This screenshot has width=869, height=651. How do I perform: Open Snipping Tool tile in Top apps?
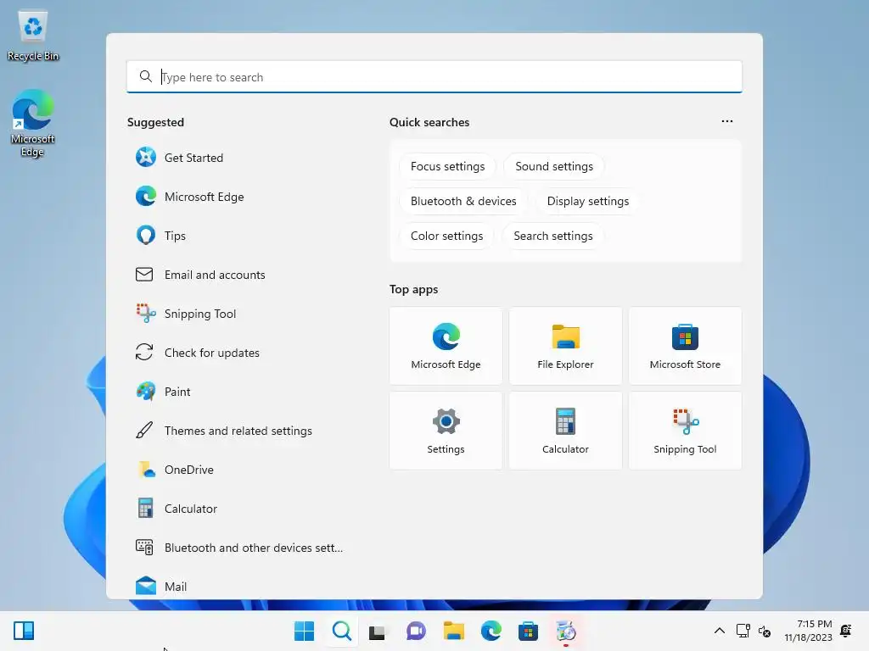[x=685, y=431]
